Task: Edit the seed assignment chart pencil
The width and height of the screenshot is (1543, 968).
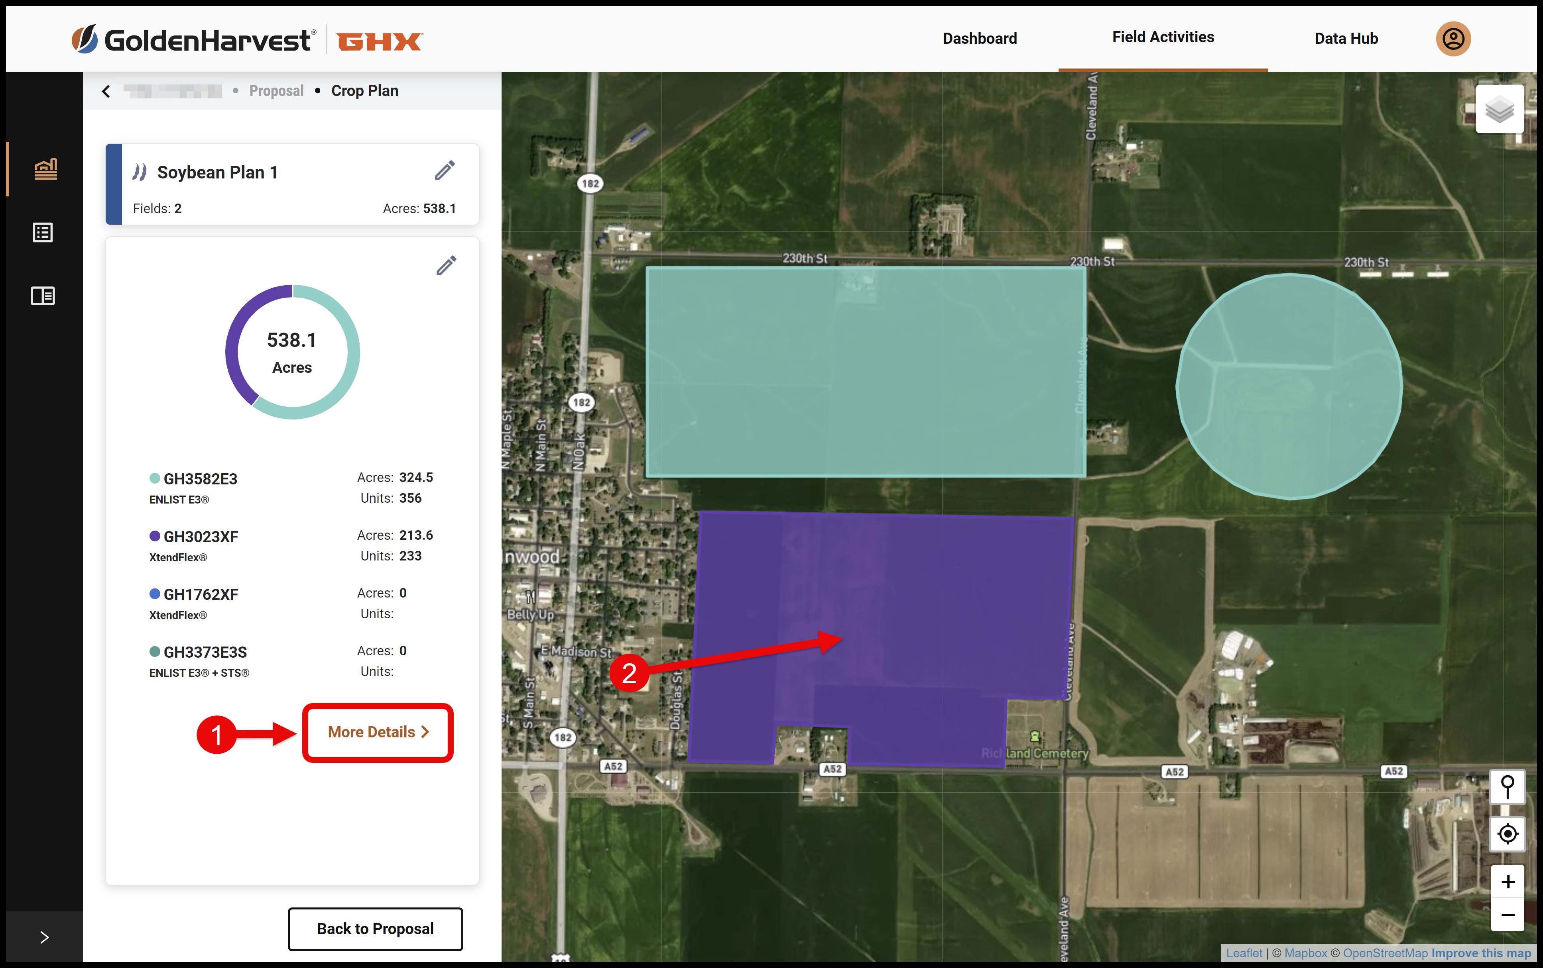Action: [446, 266]
